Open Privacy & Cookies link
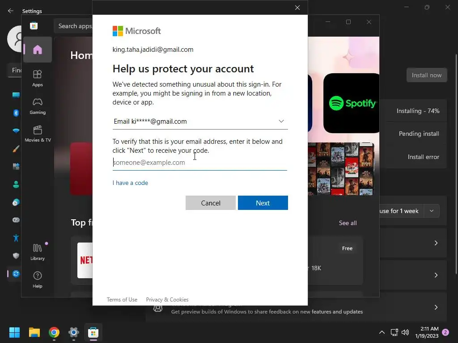 point(167,300)
